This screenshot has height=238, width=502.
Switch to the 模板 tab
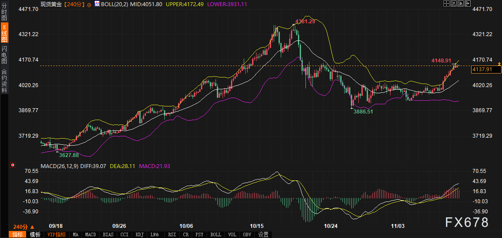[x=35, y=234]
